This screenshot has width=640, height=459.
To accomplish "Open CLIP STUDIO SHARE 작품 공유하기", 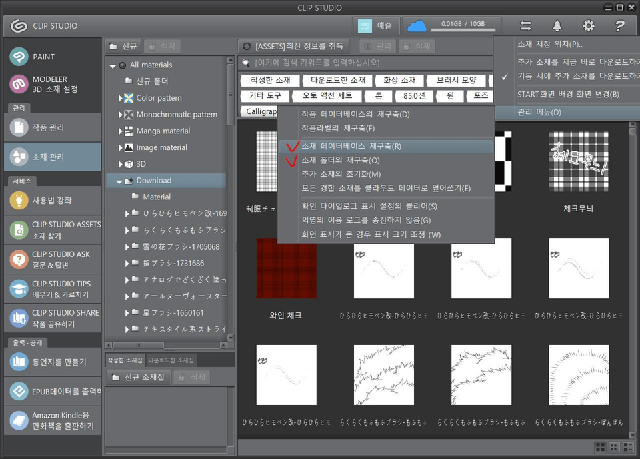I will 53,318.
